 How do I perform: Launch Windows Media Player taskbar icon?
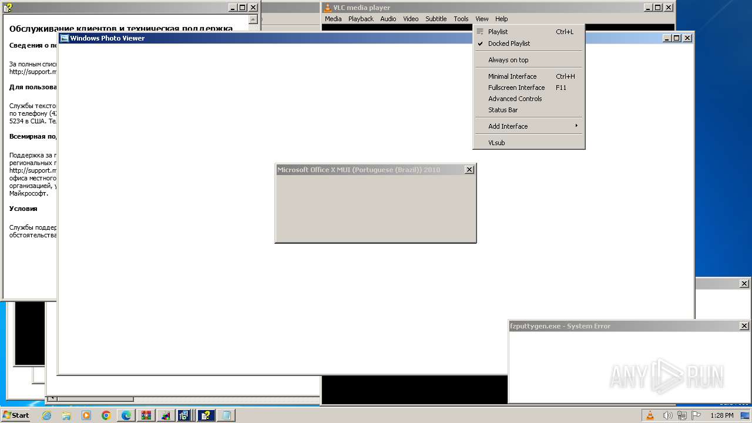pyautogui.click(x=86, y=415)
